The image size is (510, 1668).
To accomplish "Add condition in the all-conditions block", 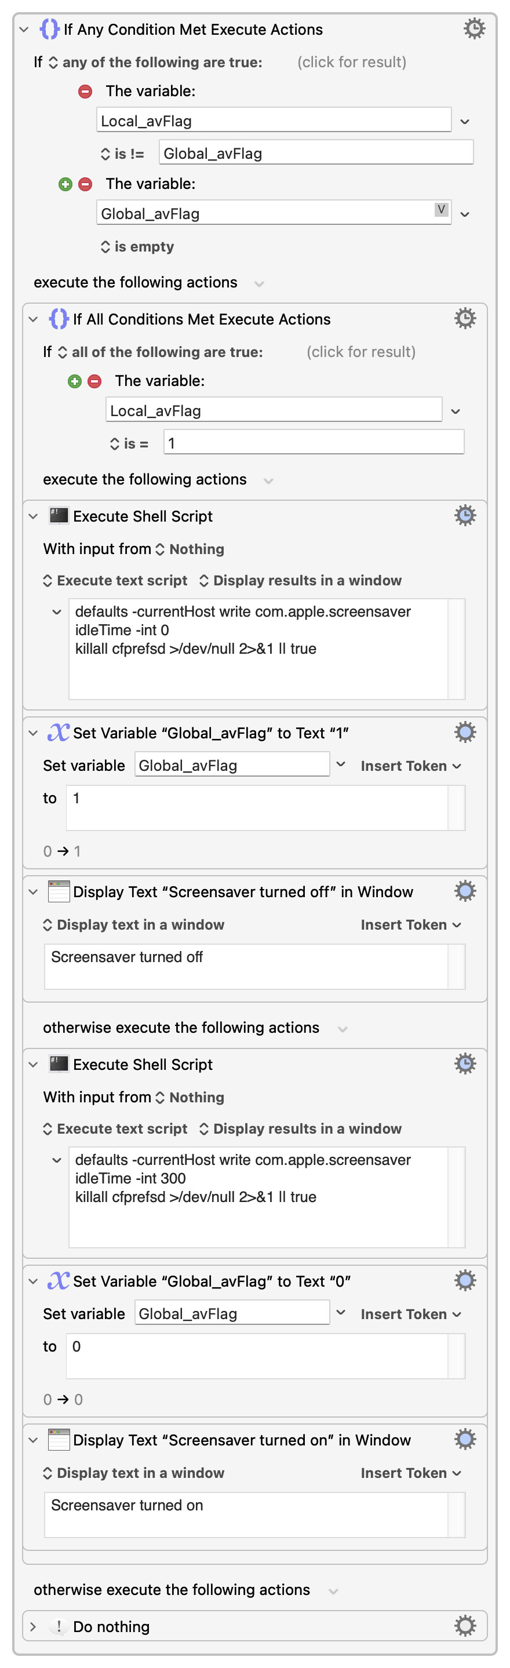I will tap(74, 381).
